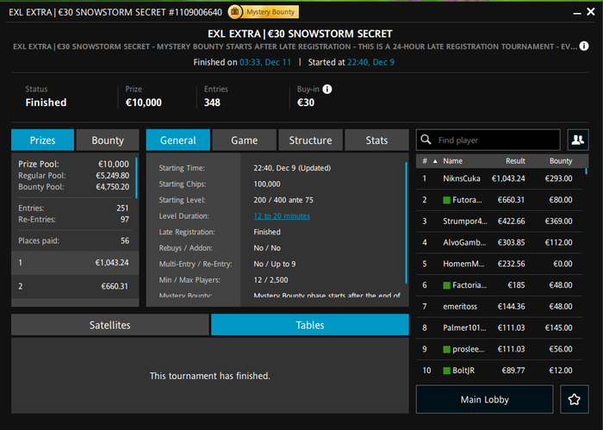Select player emeritoss row
This screenshot has width=603, height=430.
click(x=499, y=307)
